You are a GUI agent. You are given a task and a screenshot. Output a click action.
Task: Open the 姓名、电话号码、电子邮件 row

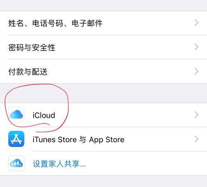pos(103,23)
